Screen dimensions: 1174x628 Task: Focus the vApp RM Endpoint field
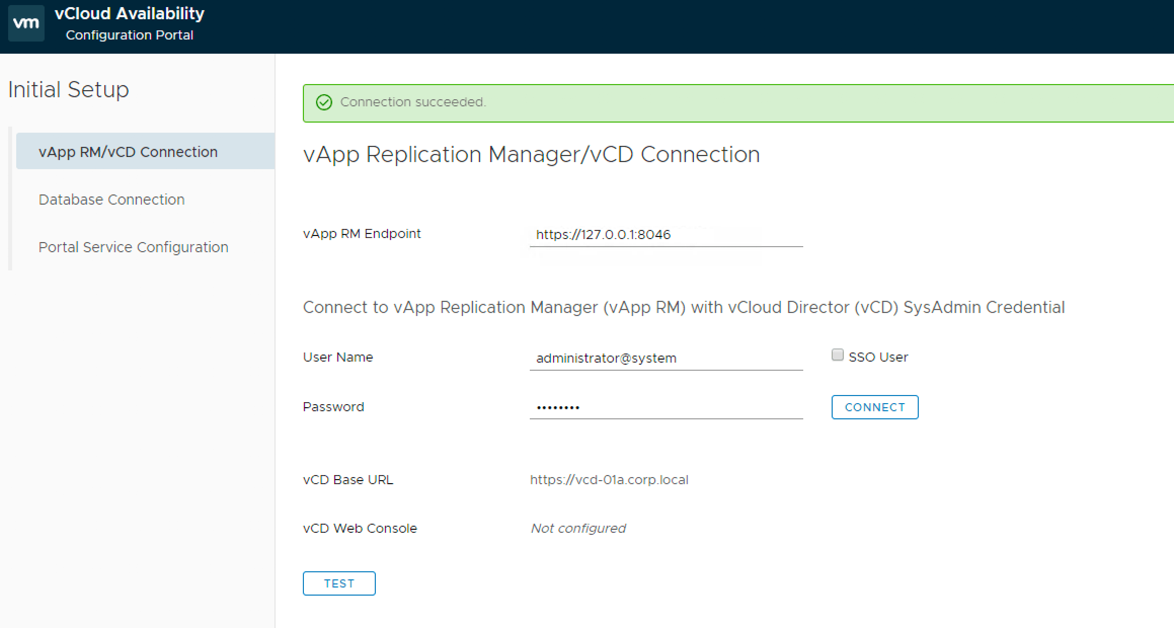pos(666,235)
